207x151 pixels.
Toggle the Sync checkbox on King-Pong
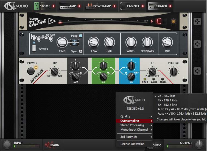tap(80, 51)
